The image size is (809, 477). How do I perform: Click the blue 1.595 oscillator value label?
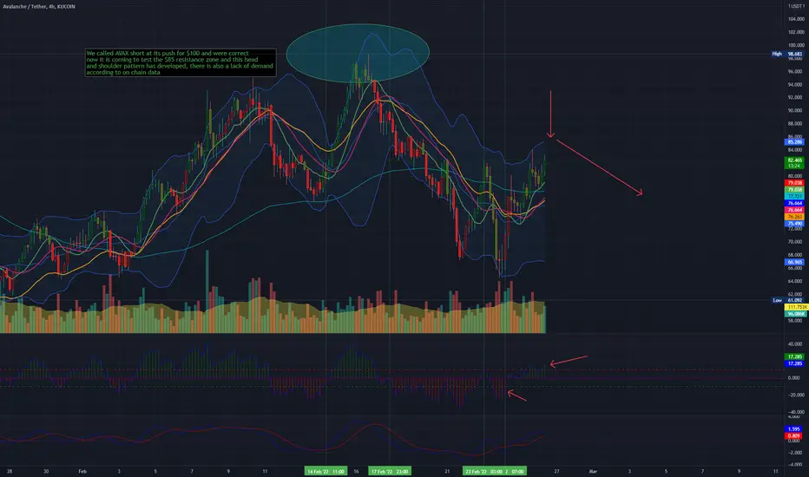[x=794, y=429]
